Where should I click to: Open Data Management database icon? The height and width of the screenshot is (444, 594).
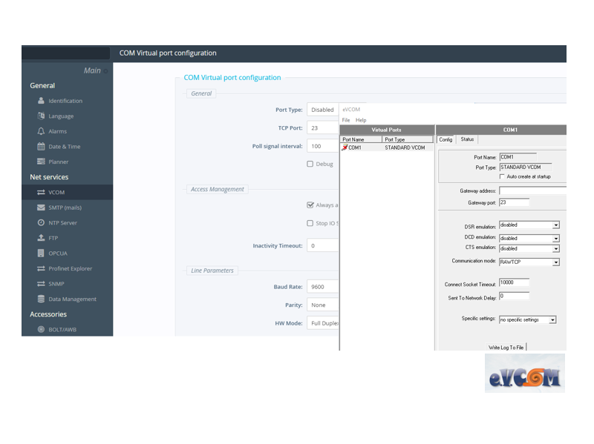pos(42,299)
